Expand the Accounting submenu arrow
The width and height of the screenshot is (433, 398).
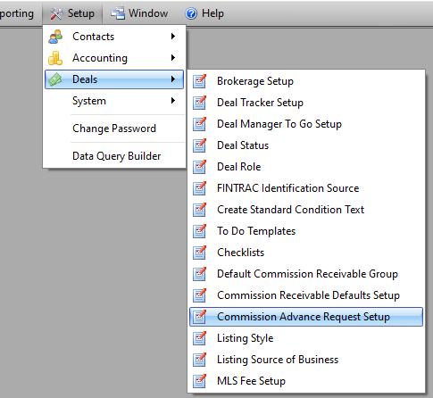tap(173, 58)
